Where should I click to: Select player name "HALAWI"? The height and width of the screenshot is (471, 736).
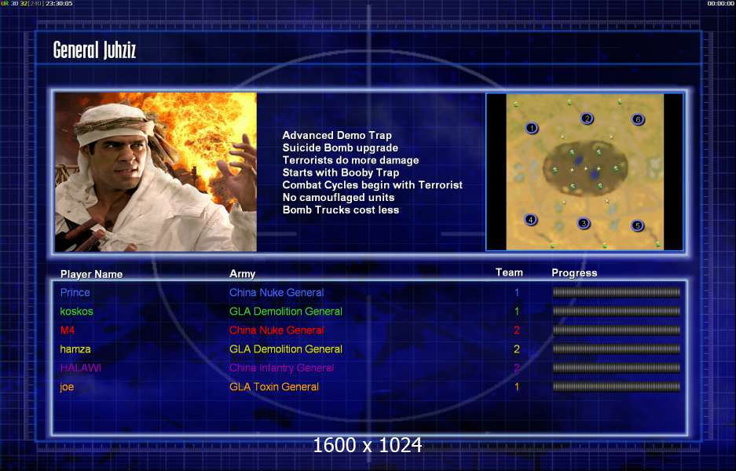(81, 368)
